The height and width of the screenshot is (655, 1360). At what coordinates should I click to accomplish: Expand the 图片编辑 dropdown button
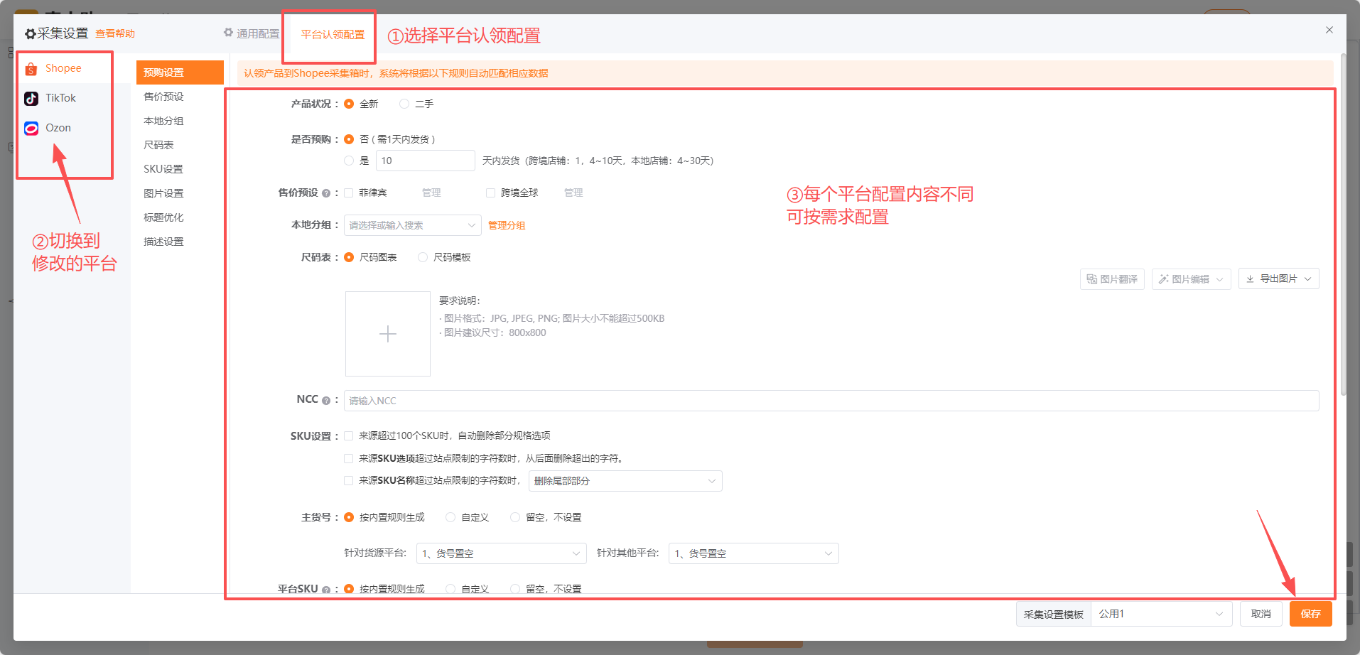click(1192, 279)
